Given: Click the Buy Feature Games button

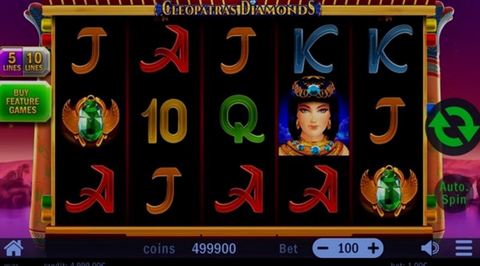Looking at the screenshot, I should click(24, 101).
